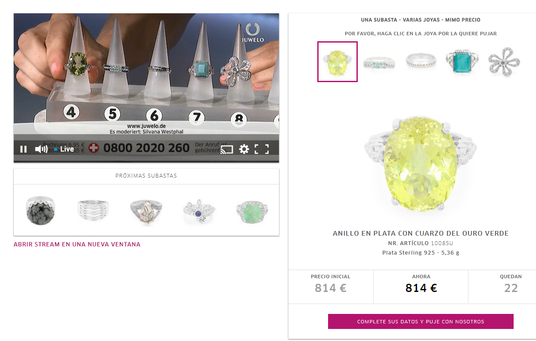This screenshot has width=536, height=341.
Task: Pick the turquoise square stone ring thumbnail
Action: coord(462,62)
